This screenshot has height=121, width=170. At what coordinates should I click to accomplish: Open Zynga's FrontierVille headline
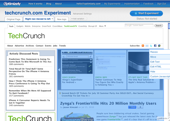[x=108, y=103]
